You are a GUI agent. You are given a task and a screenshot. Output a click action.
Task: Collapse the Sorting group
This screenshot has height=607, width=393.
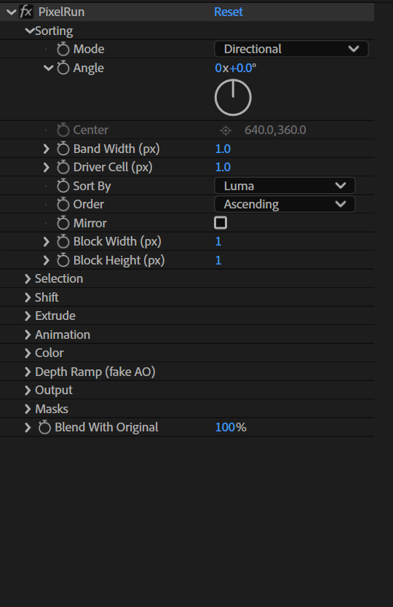click(29, 31)
